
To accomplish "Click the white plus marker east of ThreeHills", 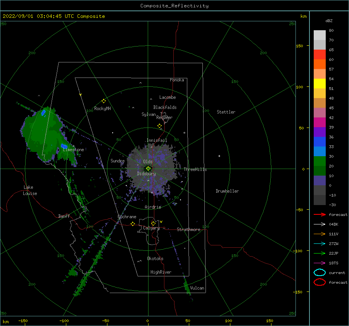I will pyautogui.click(x=219, y=156).
